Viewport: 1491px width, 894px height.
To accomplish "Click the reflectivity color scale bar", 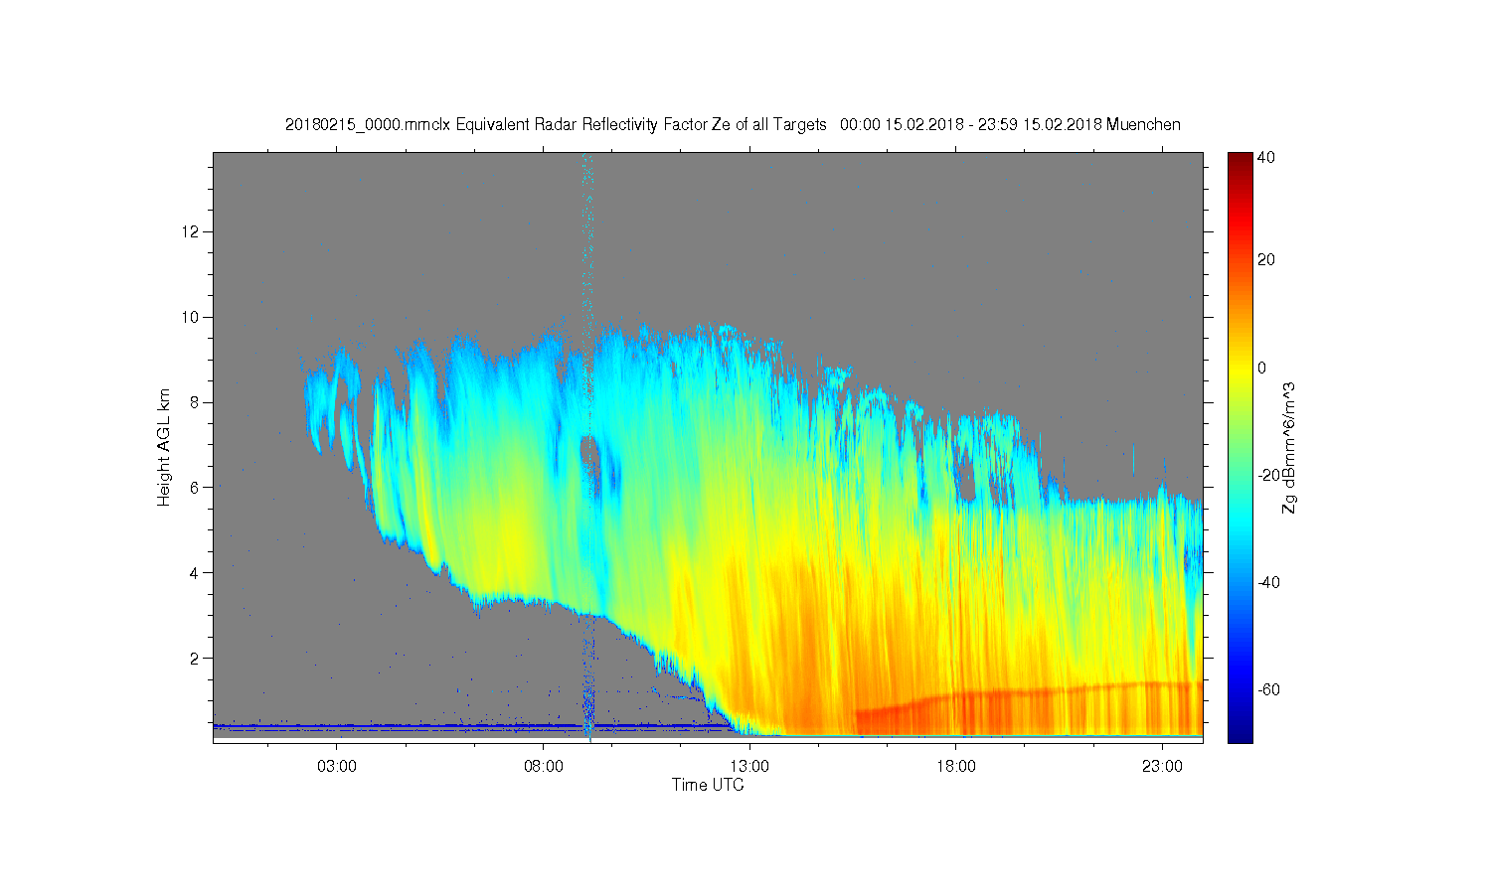I will pos(1239,447).
